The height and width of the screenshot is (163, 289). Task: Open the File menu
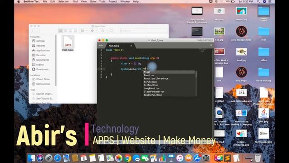tap(45, 1)
